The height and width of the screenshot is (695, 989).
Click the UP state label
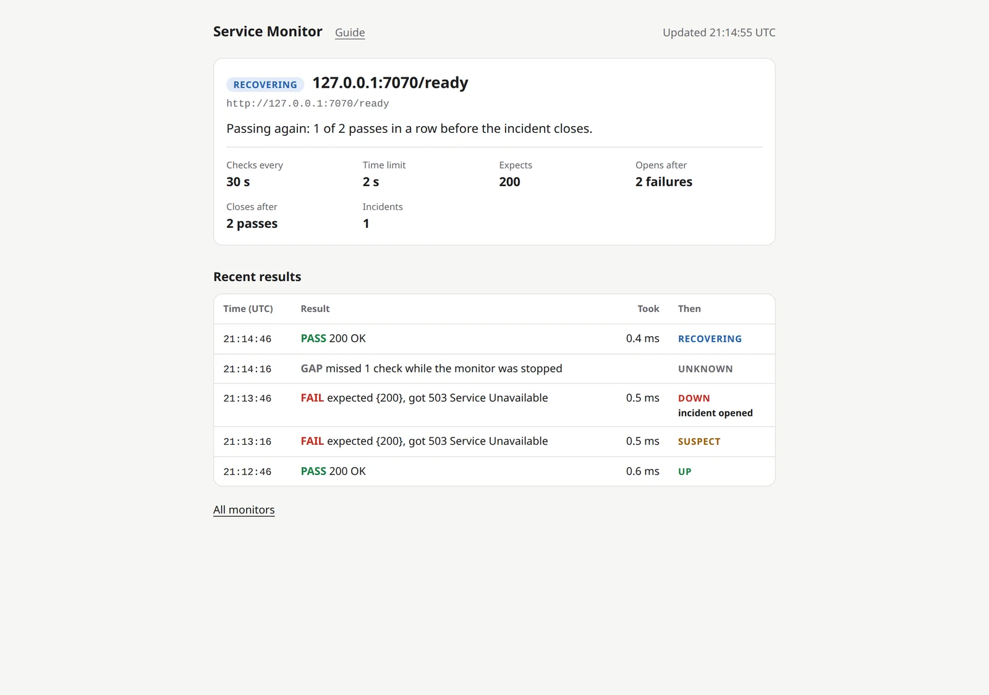(x=685, y=472)
